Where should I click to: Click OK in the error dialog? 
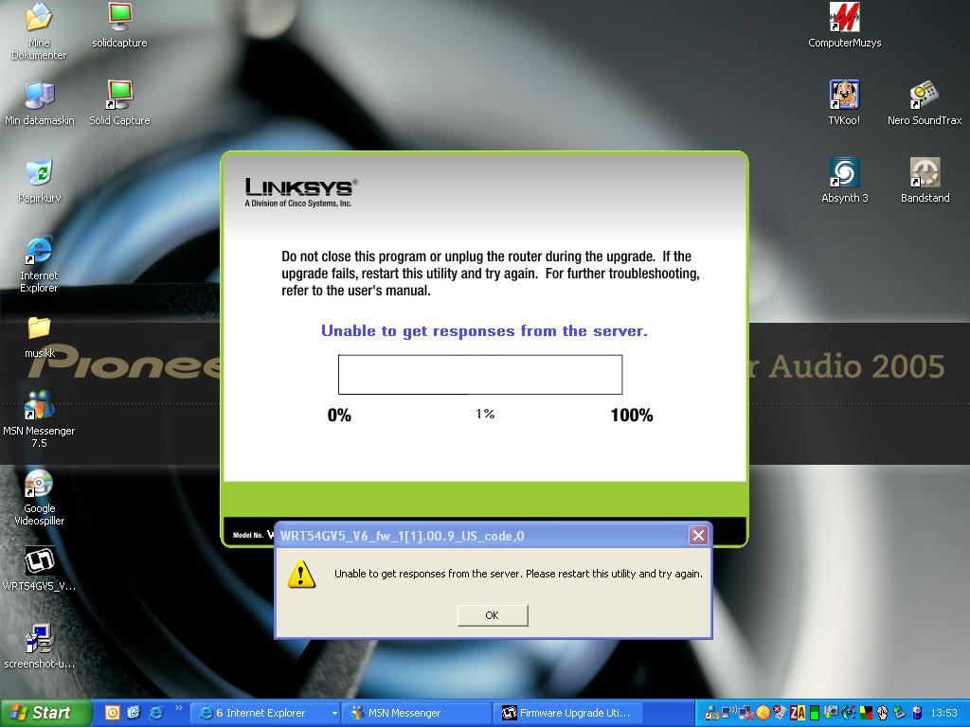pos(493,615)
